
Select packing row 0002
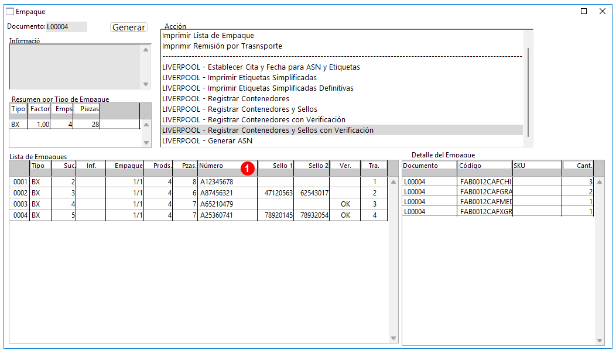pos(199,193)
